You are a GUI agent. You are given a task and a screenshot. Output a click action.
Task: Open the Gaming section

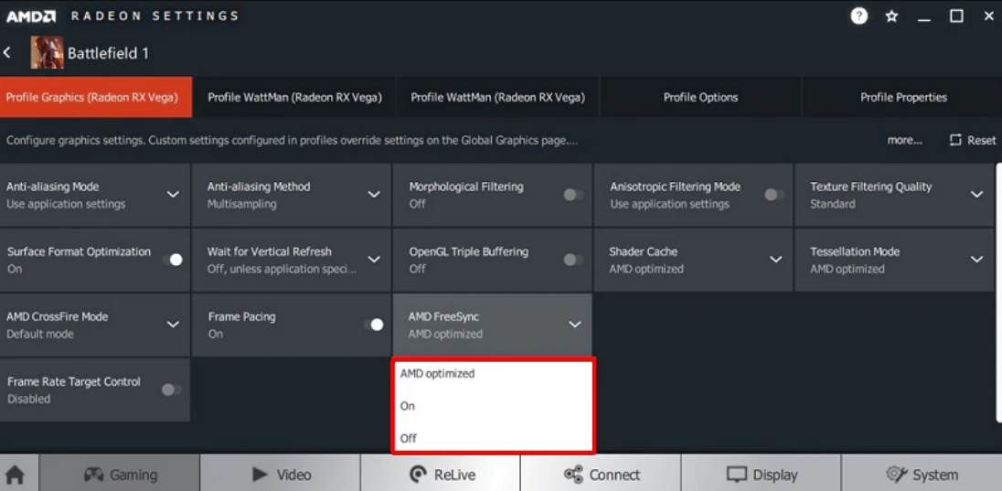pos(120,475)
